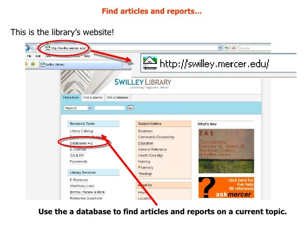Click the house icon in enlarged address bar

150,63
